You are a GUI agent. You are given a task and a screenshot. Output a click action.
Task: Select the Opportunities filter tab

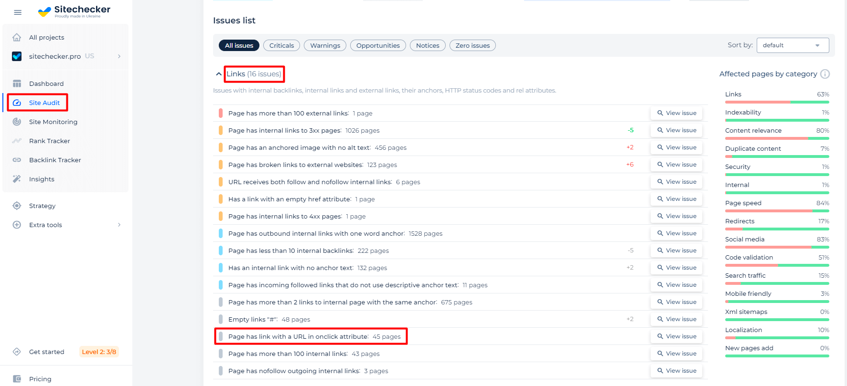[x=378, y=45]
